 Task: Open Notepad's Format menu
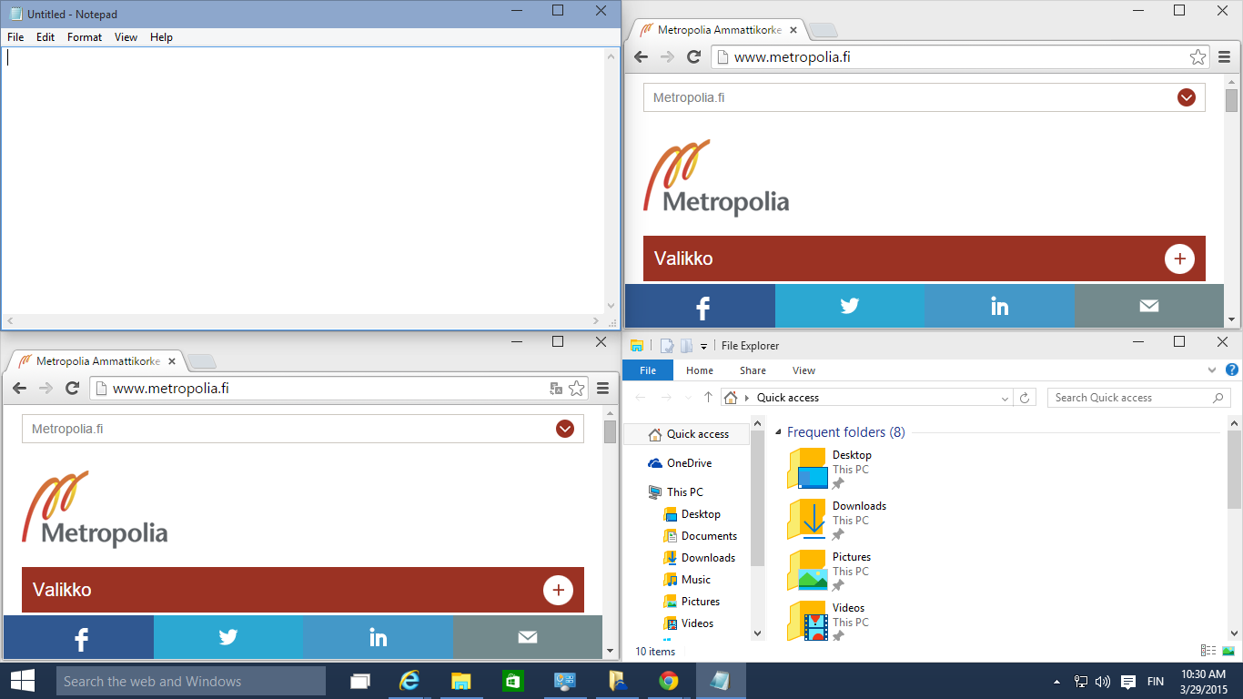tap(85, 37)
